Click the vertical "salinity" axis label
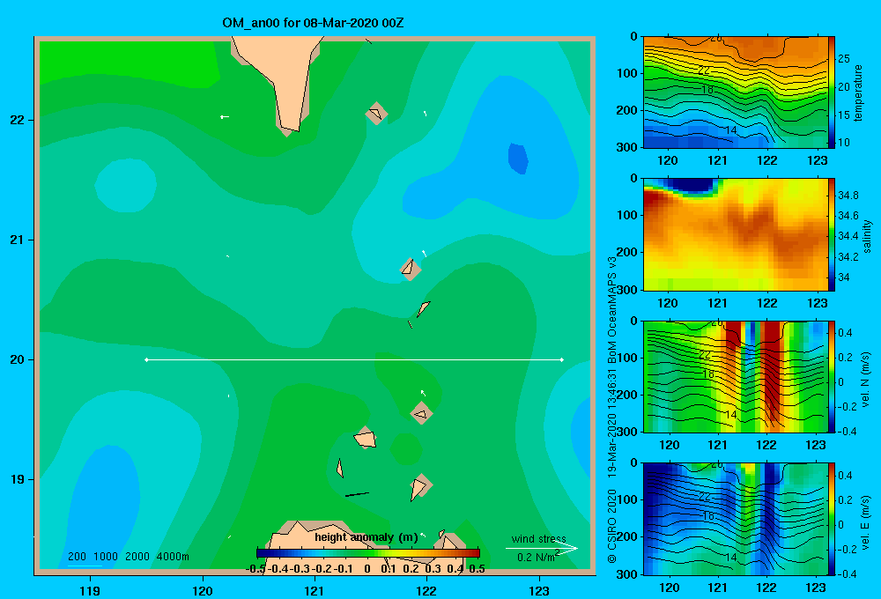Image resolution: width=881 pixels, height=599 pixels. pos(867,236)
